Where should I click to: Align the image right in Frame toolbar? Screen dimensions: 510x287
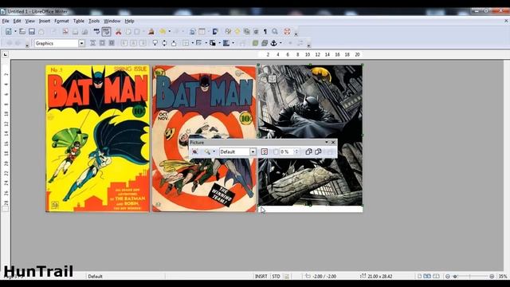tap(143, 43)
